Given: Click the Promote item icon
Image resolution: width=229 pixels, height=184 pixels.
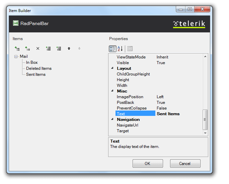Looking at the screenshot, I should [x=49, y=48].
